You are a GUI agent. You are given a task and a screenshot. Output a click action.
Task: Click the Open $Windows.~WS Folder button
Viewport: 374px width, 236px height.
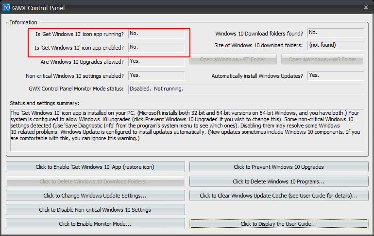323,59
